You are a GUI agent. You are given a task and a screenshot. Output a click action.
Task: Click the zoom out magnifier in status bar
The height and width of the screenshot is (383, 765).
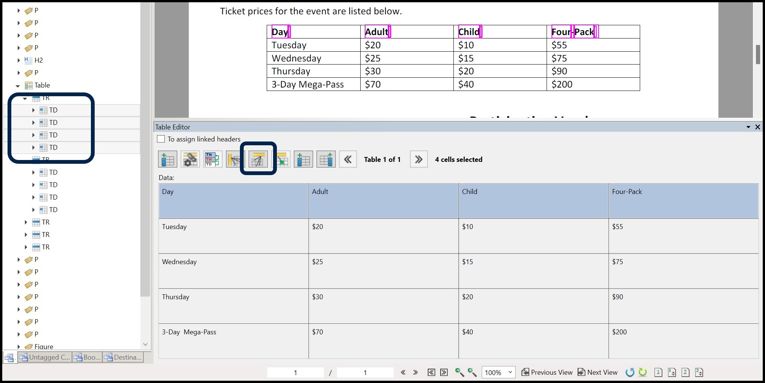tap(459, 372)
